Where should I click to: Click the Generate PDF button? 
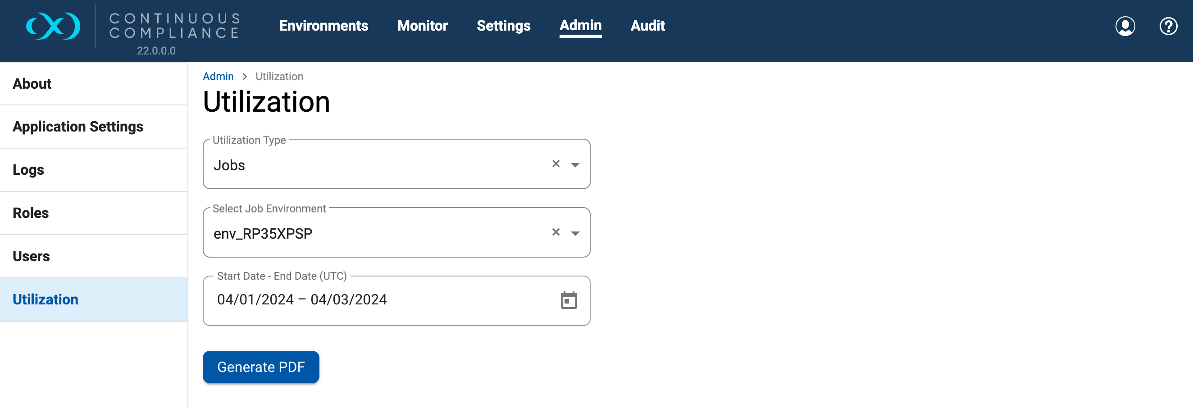261,367
